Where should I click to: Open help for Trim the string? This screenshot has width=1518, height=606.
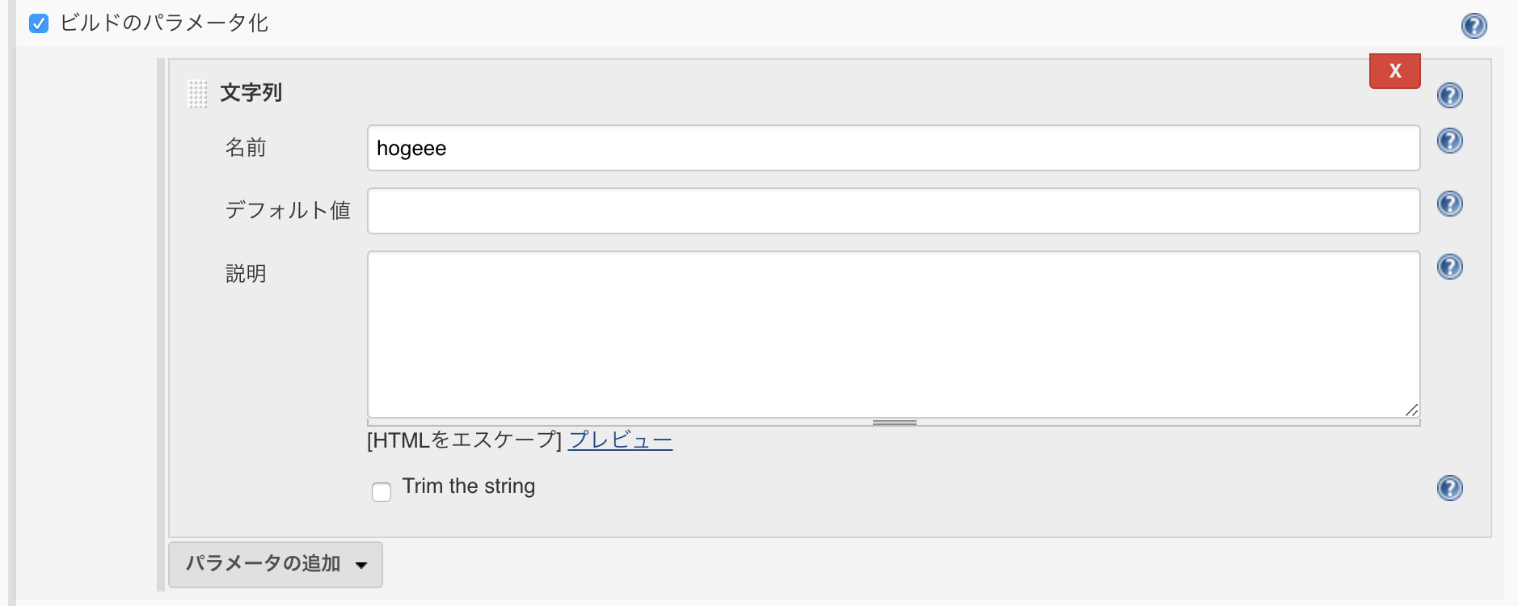pyautogui.click(x=1450, y=488)
